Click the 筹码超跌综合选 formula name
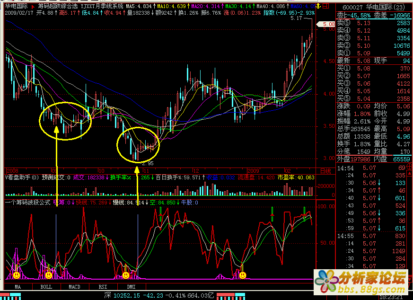The height and width of the screenshot is (300, 413). click(58, 6)
